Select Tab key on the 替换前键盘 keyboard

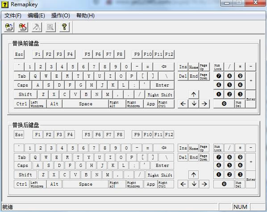(22, 76)
